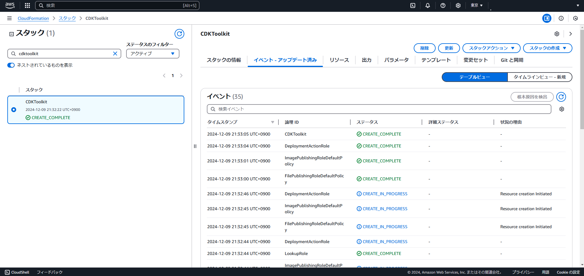584x276 pixels.
Task: Collapse the stacks panel expander
Action: click(12, 34)
